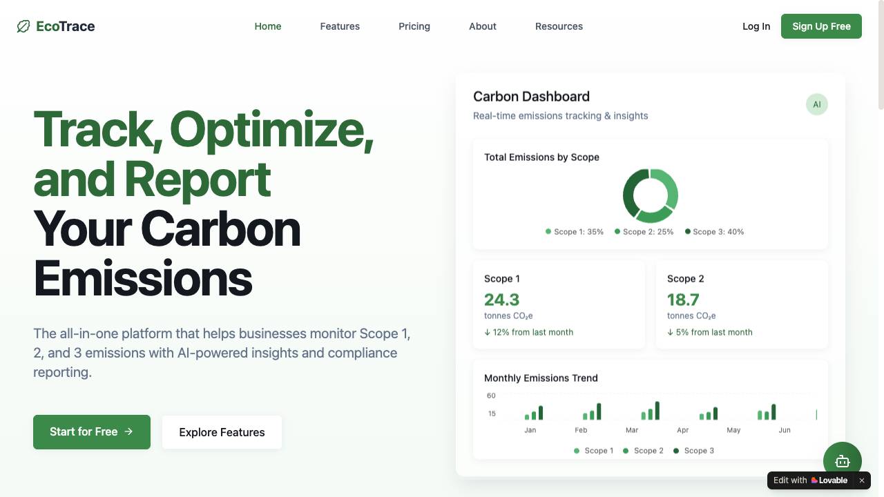Click the Carbon Dashboard heading

tap(531, 97)
